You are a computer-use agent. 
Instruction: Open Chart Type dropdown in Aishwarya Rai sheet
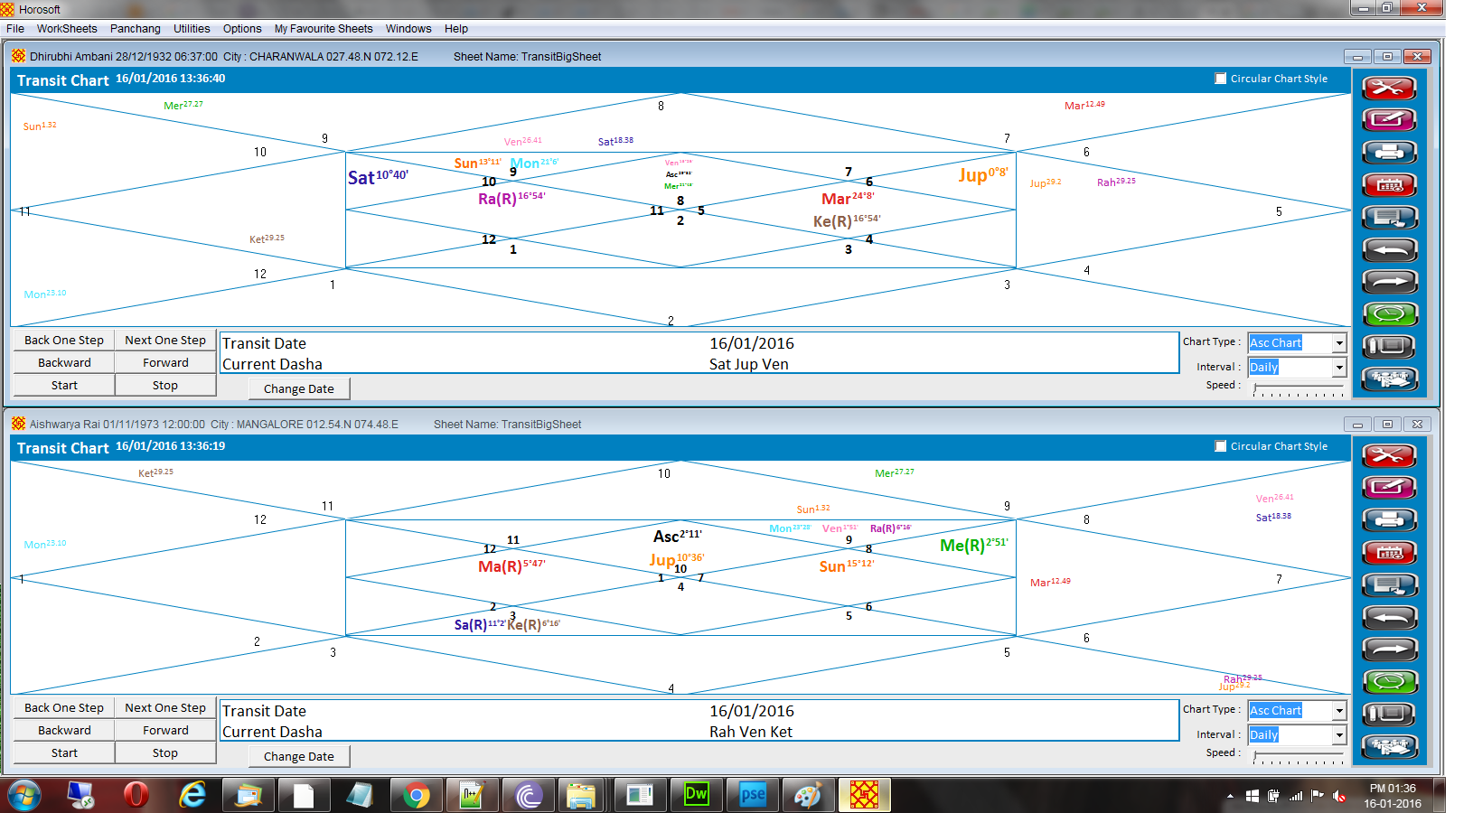point(1340,710)
